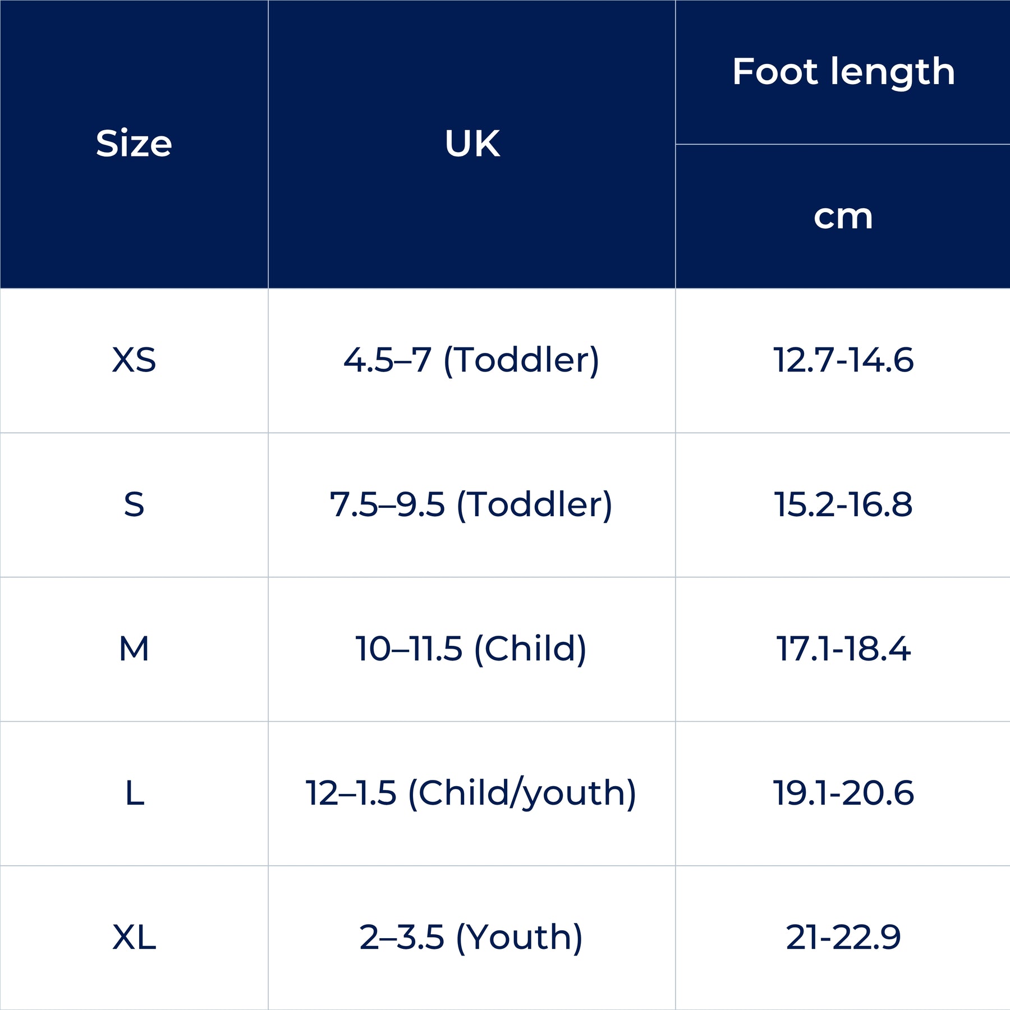The width and height of the screenshot is (1010, 1010).
Task: Click the 4.5–7 (Toddler) UK cell
Action: pos(471,360)
